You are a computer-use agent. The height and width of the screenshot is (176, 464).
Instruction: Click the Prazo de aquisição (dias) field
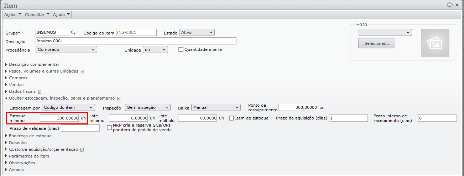(x=348, y=118)
